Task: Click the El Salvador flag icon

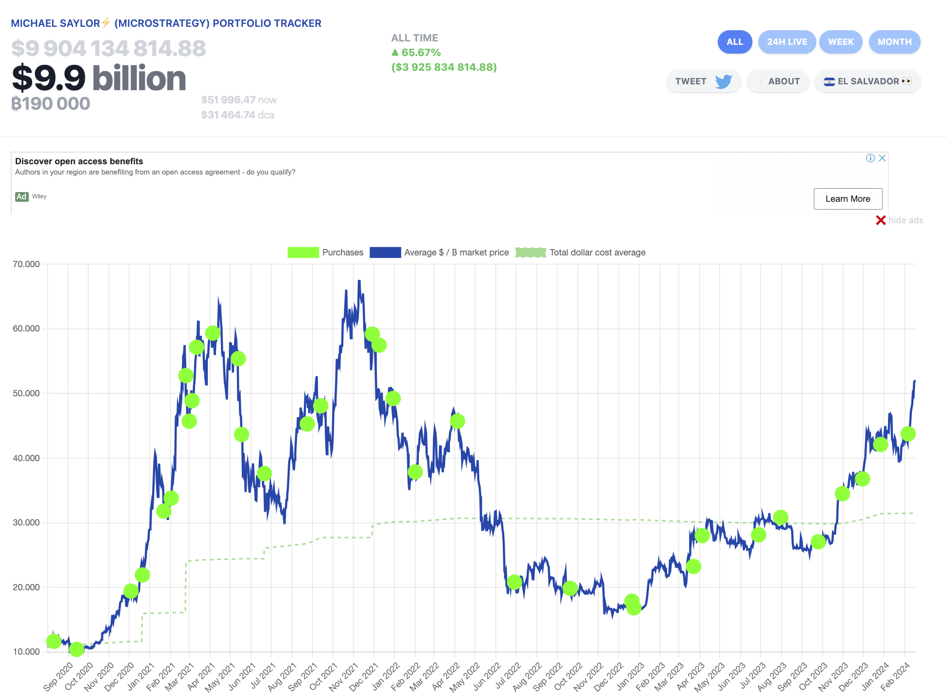Action: pyautogui.click(x=829, y=82)
